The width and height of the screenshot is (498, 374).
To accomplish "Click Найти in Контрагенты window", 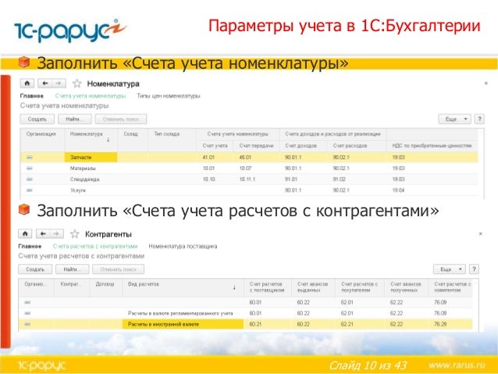I will [x=73, y=269].
